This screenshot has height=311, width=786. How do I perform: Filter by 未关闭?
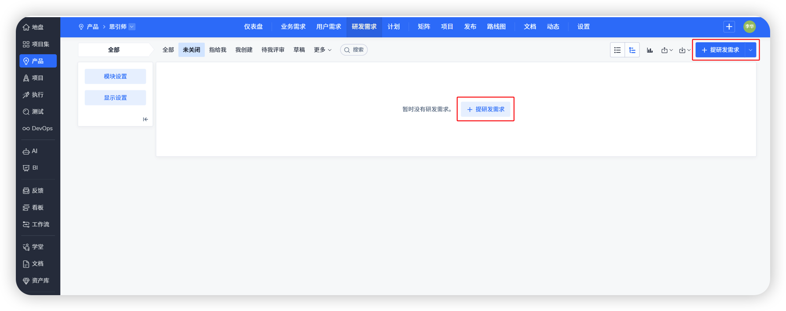pyautogui.click(x=191, y=50)
